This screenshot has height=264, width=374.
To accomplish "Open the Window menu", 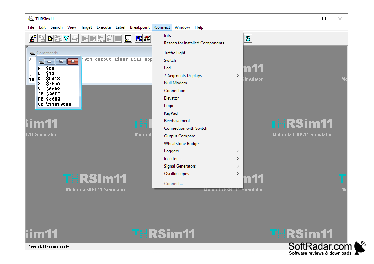I will [182, 27].
